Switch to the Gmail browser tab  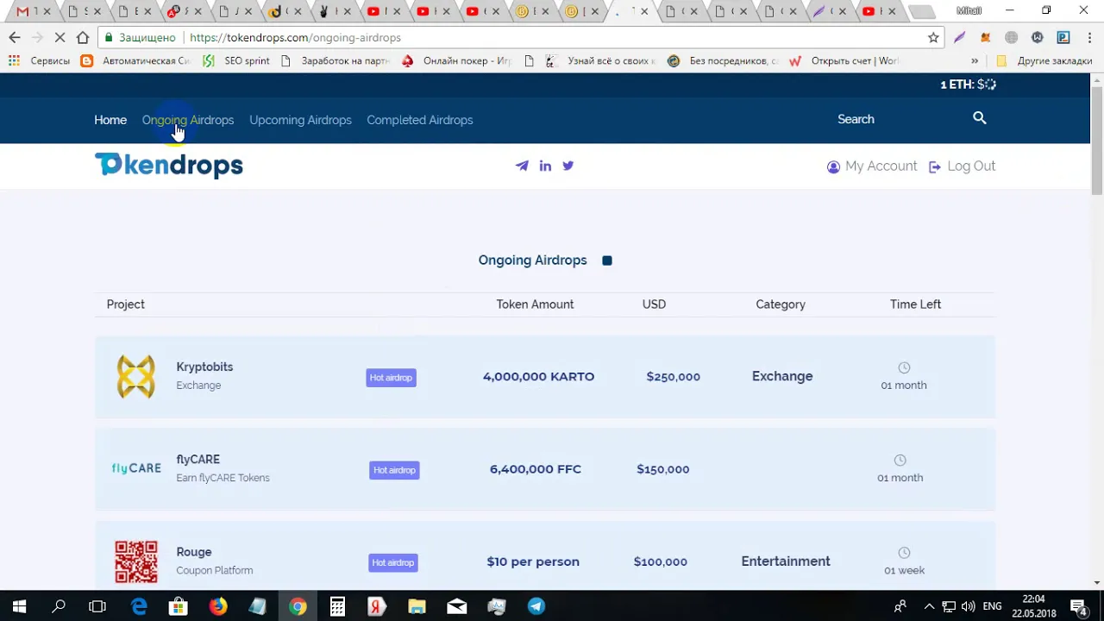pos(31,11)
